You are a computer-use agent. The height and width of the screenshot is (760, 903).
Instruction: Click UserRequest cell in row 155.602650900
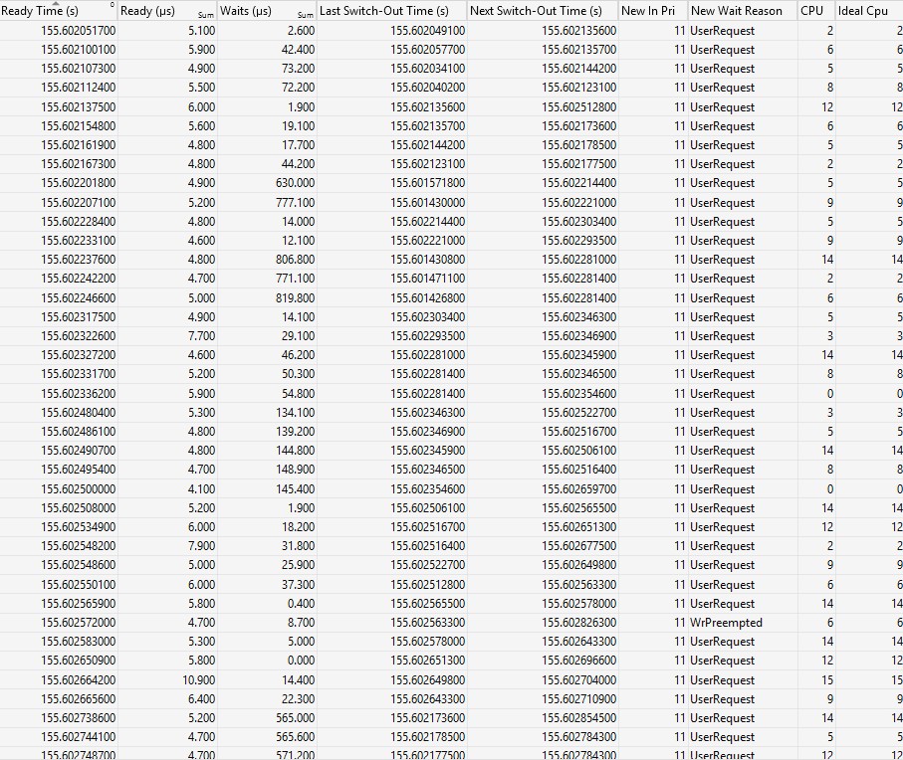point(722,661)
